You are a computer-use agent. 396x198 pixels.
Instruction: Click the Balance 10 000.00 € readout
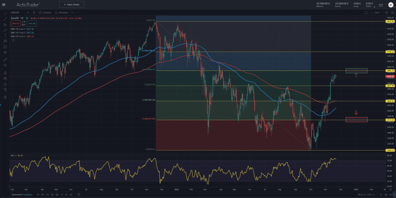[x=323, y=5]
